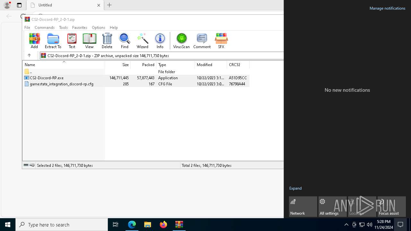Open the File menu
Viewport: 411px width, 231px height.
pyautogui.click(x=27, y=28)
